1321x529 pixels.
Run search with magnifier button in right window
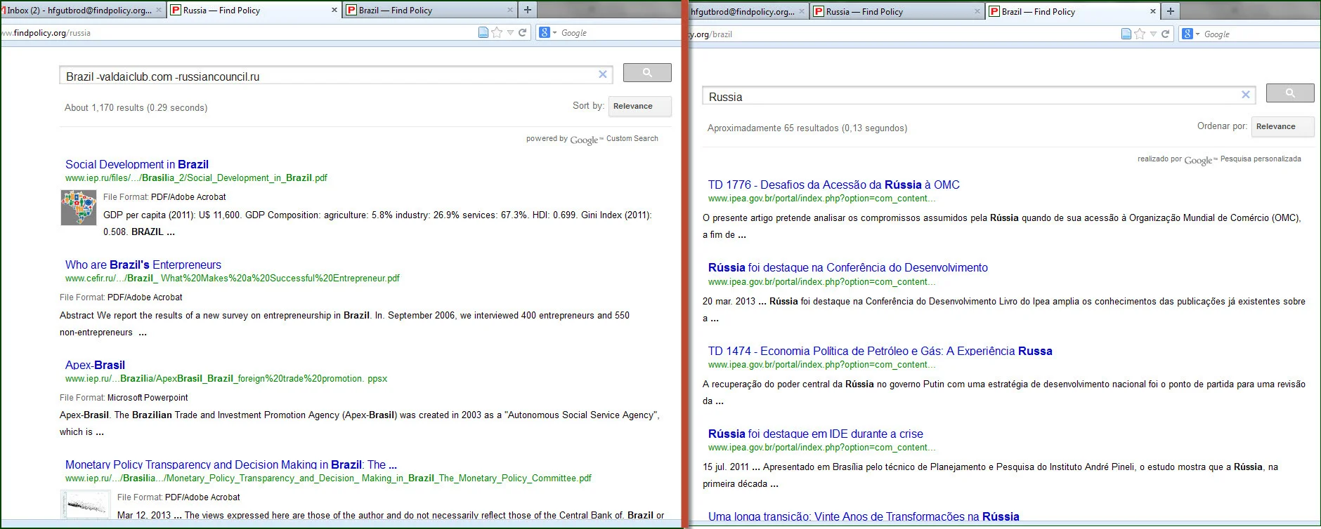click(x=1290, y=93)
